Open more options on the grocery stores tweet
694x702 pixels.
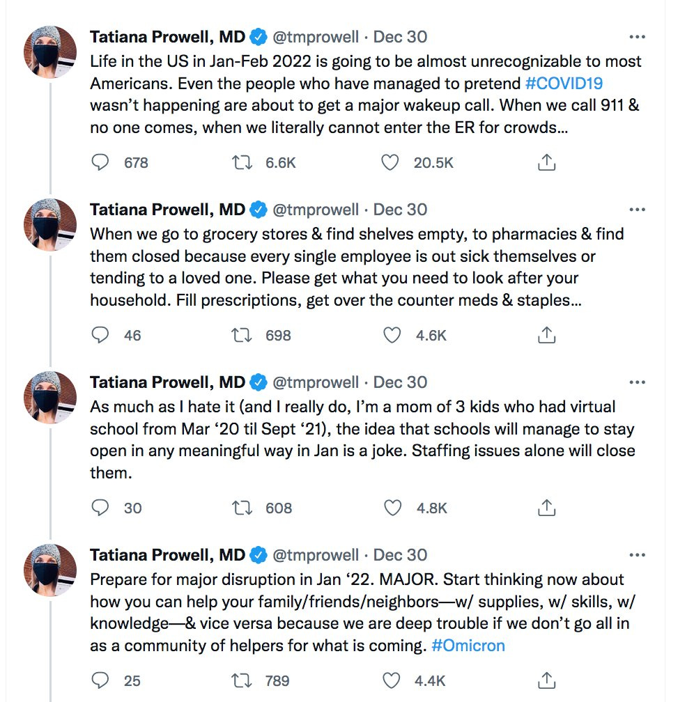[x=637, y=210]
